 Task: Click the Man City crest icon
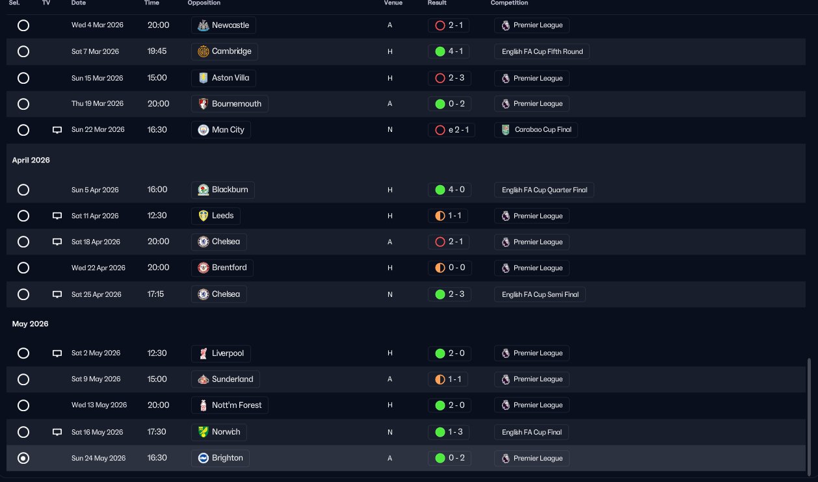(203, 130)
